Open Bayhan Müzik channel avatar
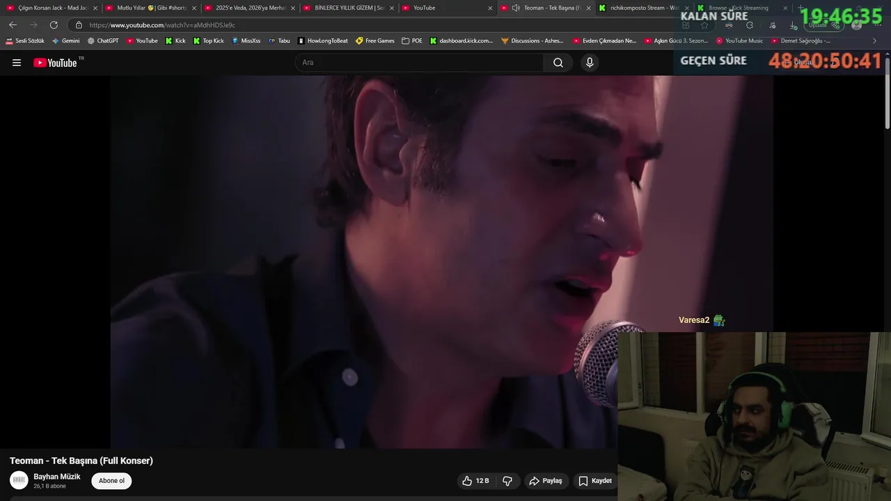The image size is (891, 501). coord(19,480)
